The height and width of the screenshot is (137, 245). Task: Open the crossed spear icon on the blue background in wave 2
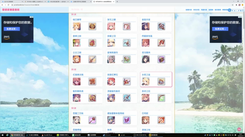point(127,98)
